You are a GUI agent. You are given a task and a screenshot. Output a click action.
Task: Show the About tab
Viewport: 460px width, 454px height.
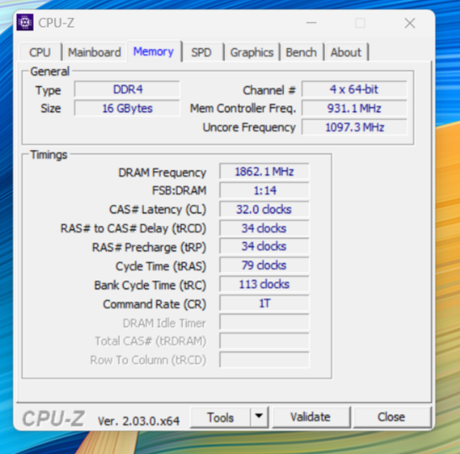coord(346,52)
